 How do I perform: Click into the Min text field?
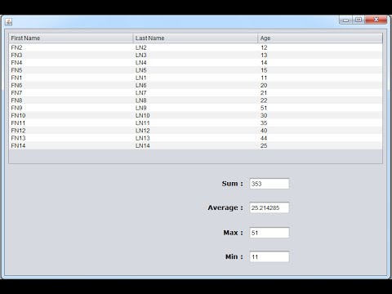pos(269,256)
